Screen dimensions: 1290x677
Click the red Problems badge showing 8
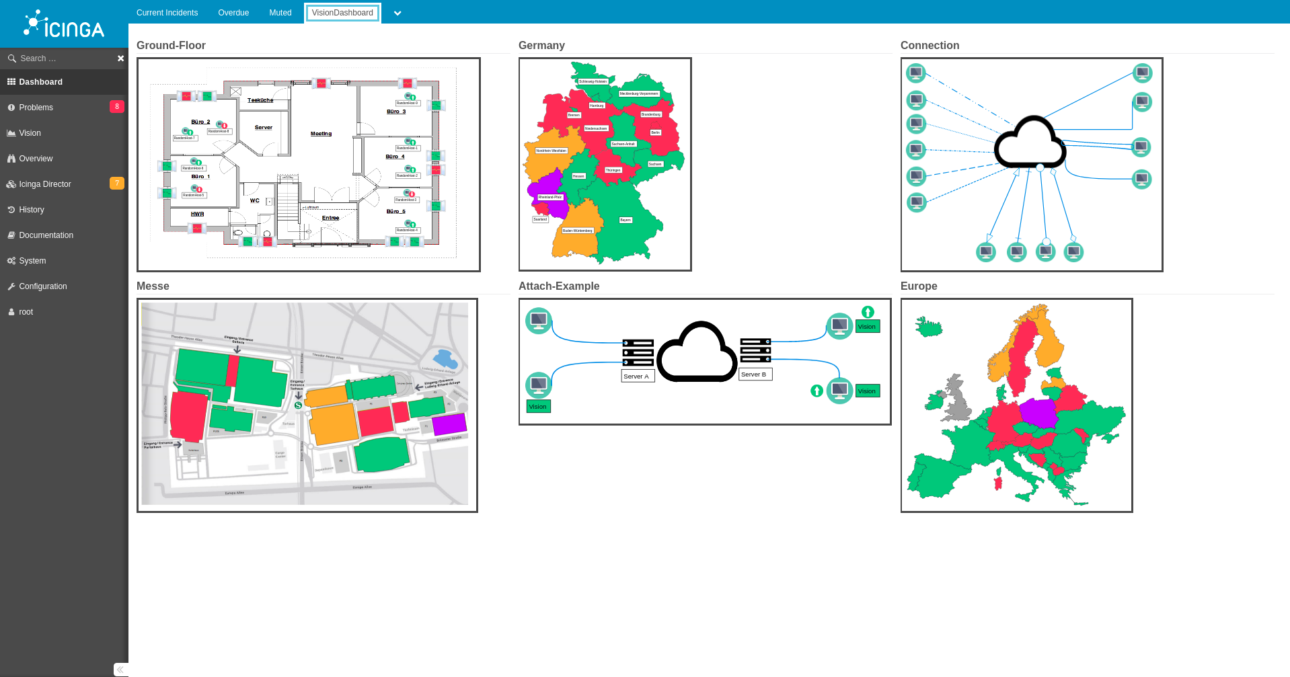tap(117, 106)
